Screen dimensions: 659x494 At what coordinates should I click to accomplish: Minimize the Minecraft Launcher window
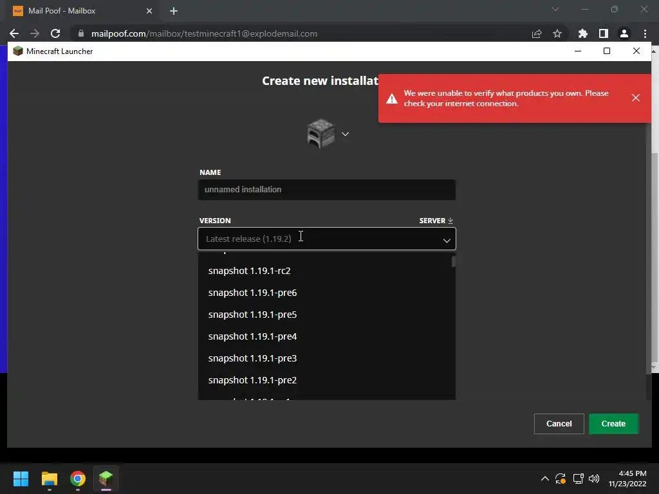click(x=578, y=51)
